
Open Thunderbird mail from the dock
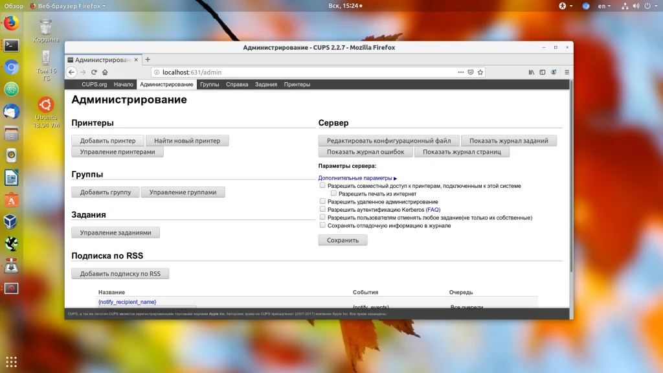pyautogui.click(x=12, y=111)
